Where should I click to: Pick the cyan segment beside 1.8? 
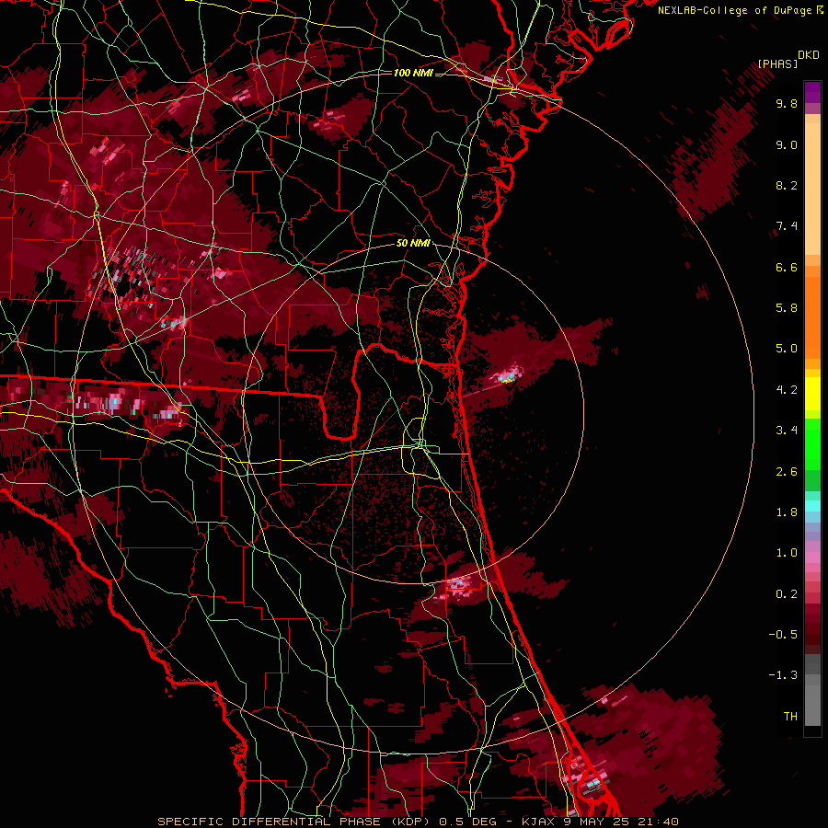click(x=812, y=506)
